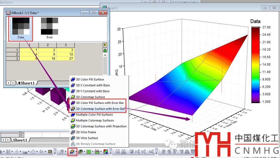Expand dropdown next to contour plot icon
Screen dimensions: 280x158
tap(93, 152)
